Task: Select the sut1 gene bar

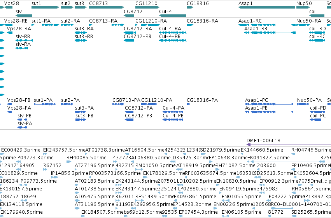Action: click(45, 7)
